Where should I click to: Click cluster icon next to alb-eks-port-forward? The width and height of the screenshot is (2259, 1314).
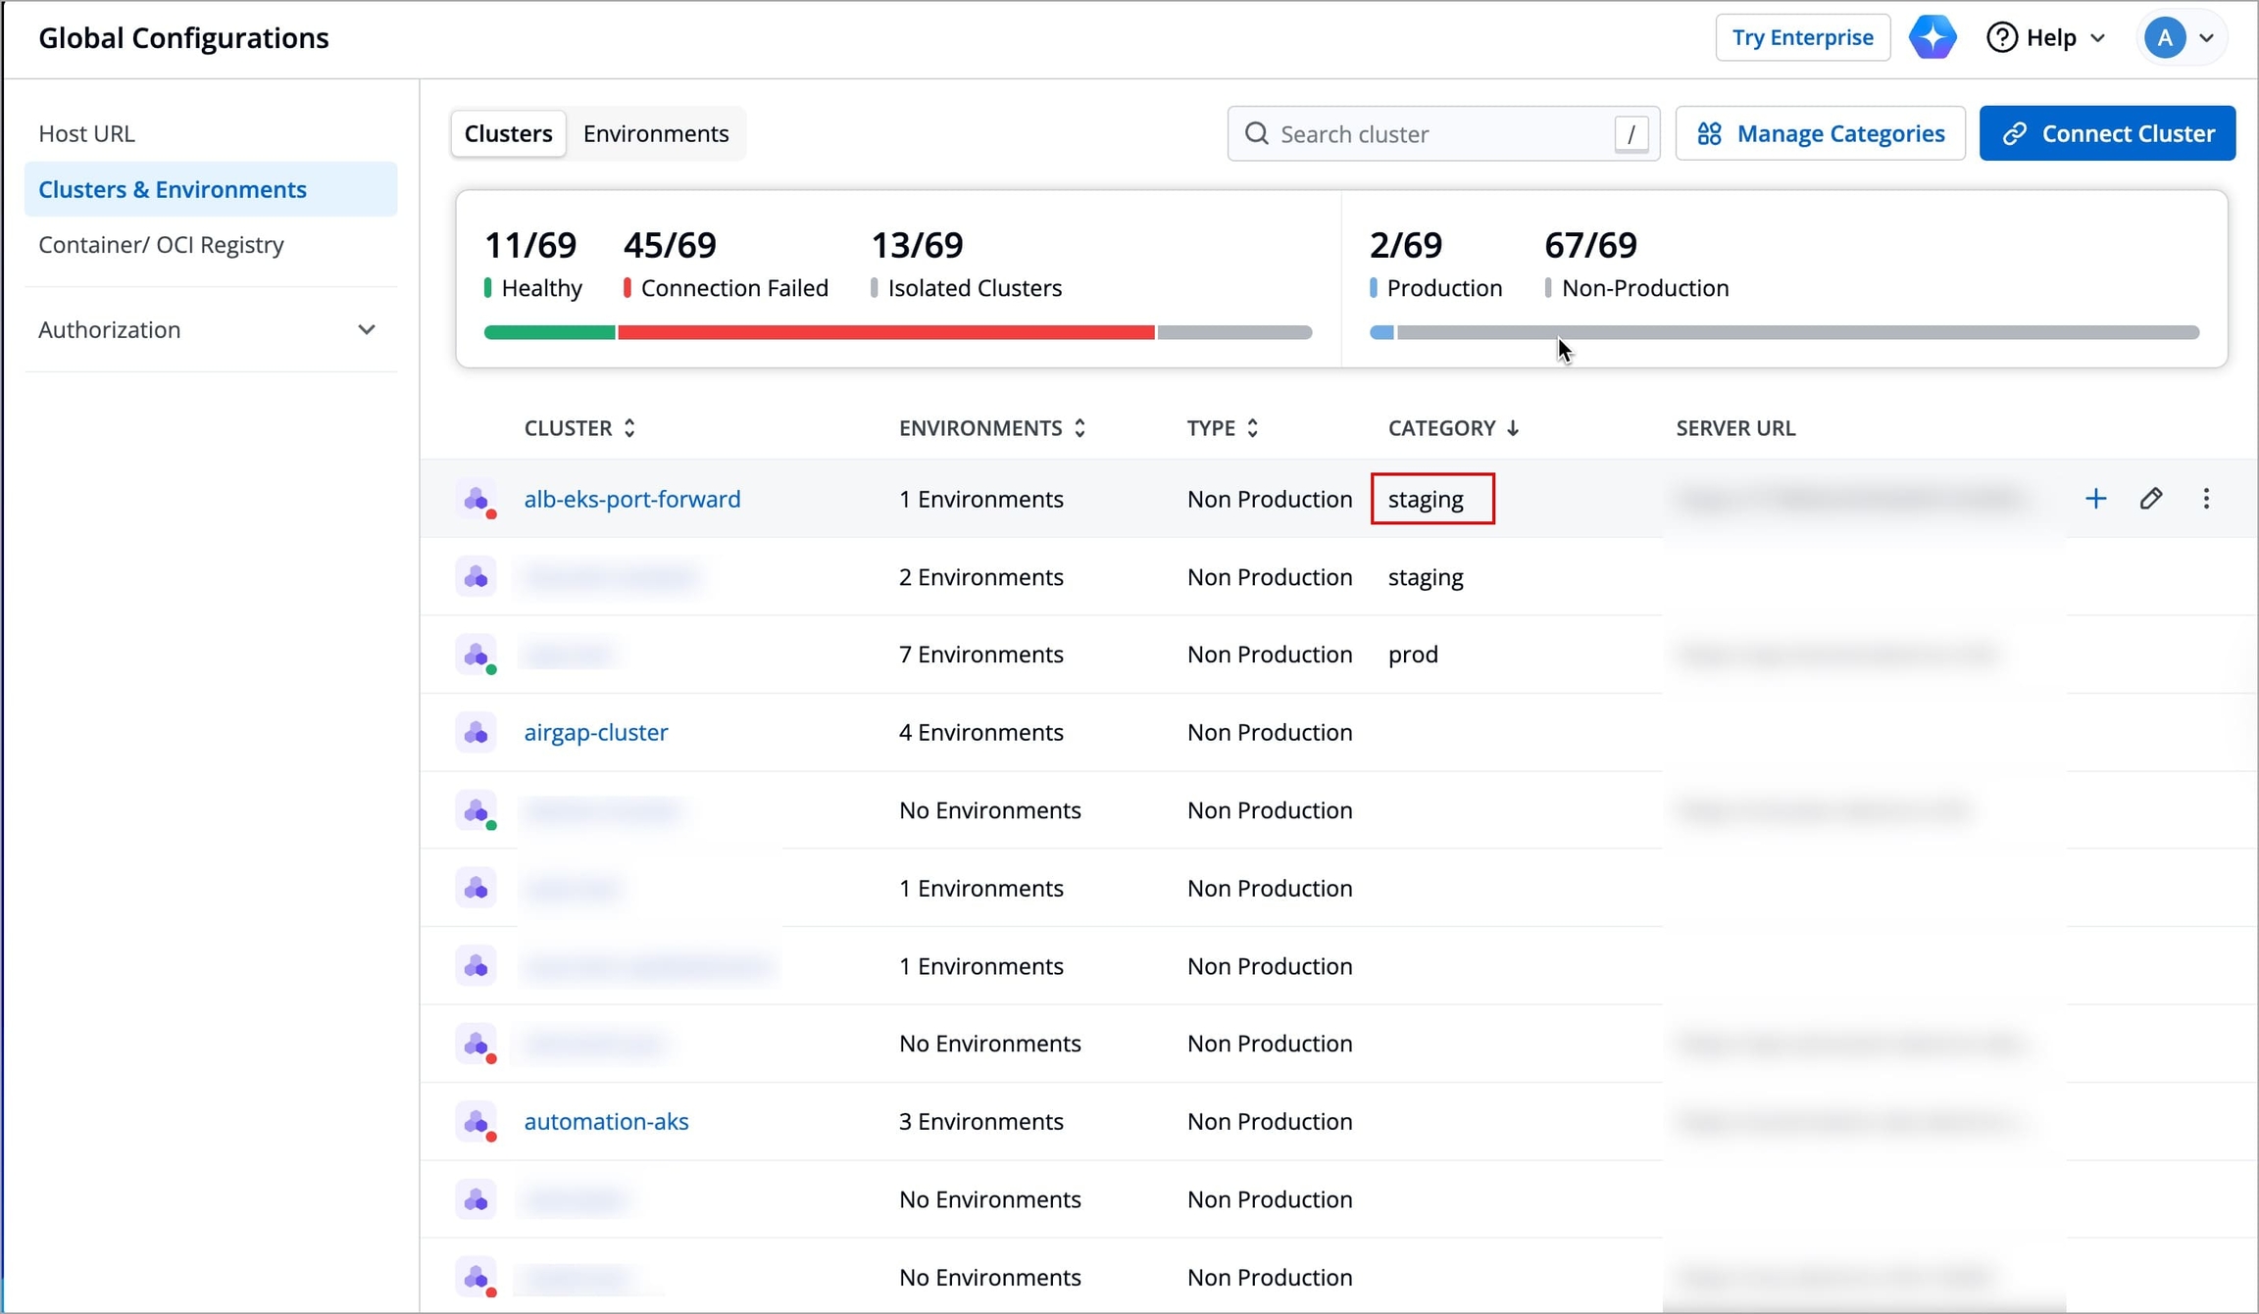coord(477,499)
